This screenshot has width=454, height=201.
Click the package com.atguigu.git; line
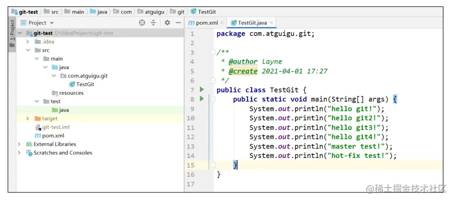266,34
